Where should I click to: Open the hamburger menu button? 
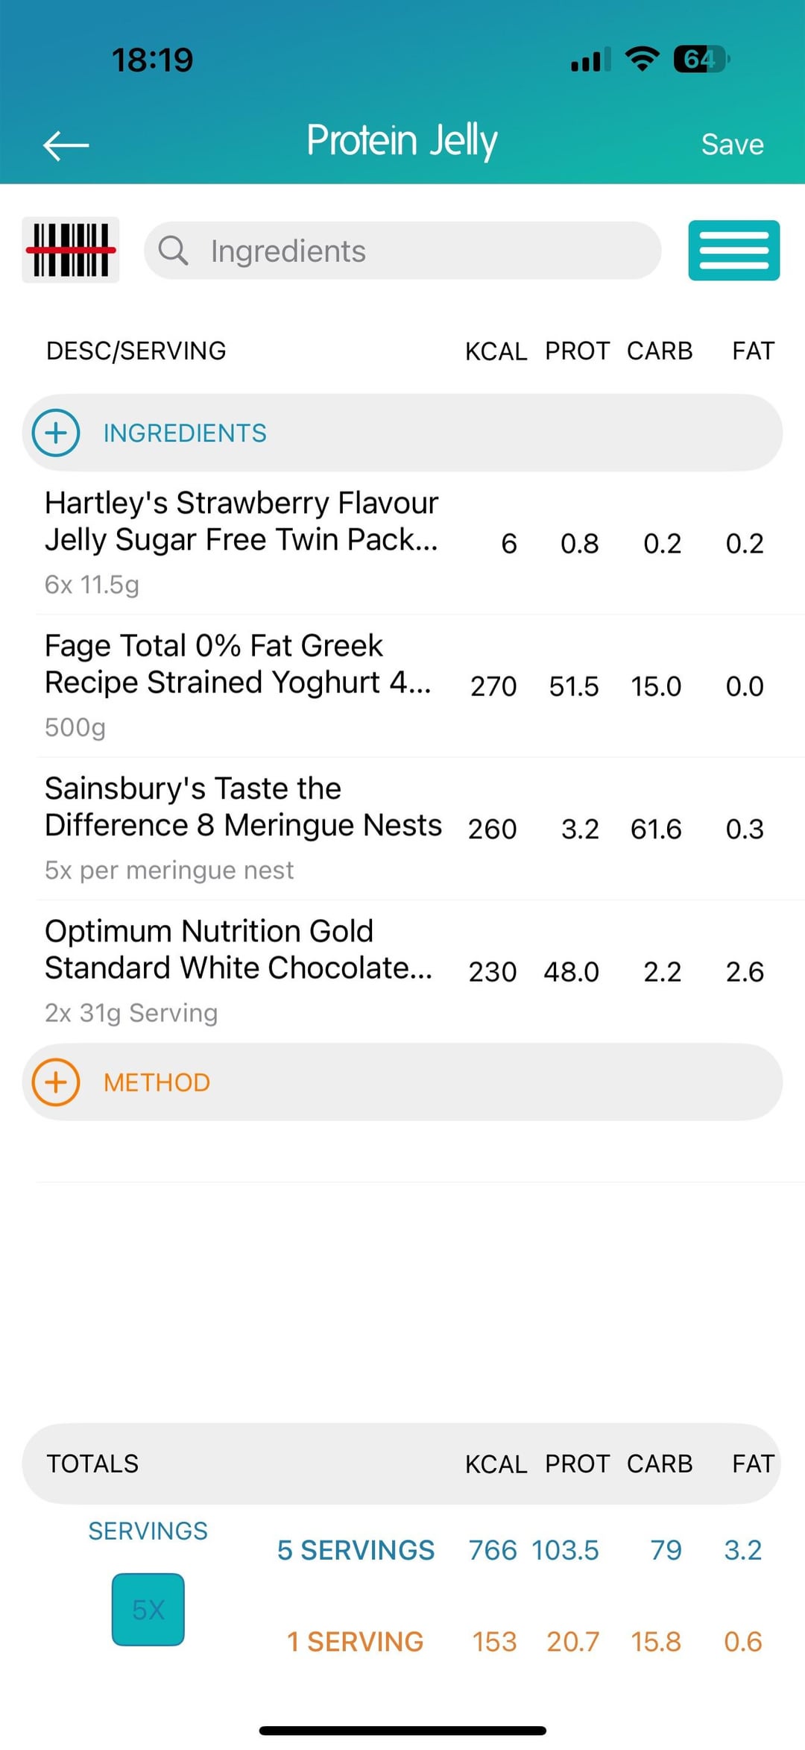tap(733, 251)
